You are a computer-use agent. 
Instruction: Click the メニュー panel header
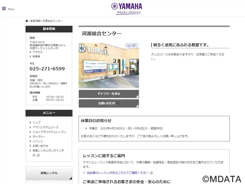(x=49, y=113)
